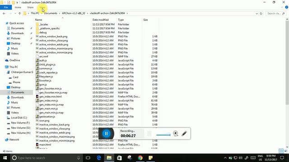Open Pictures under Quick access

[15, 38]
